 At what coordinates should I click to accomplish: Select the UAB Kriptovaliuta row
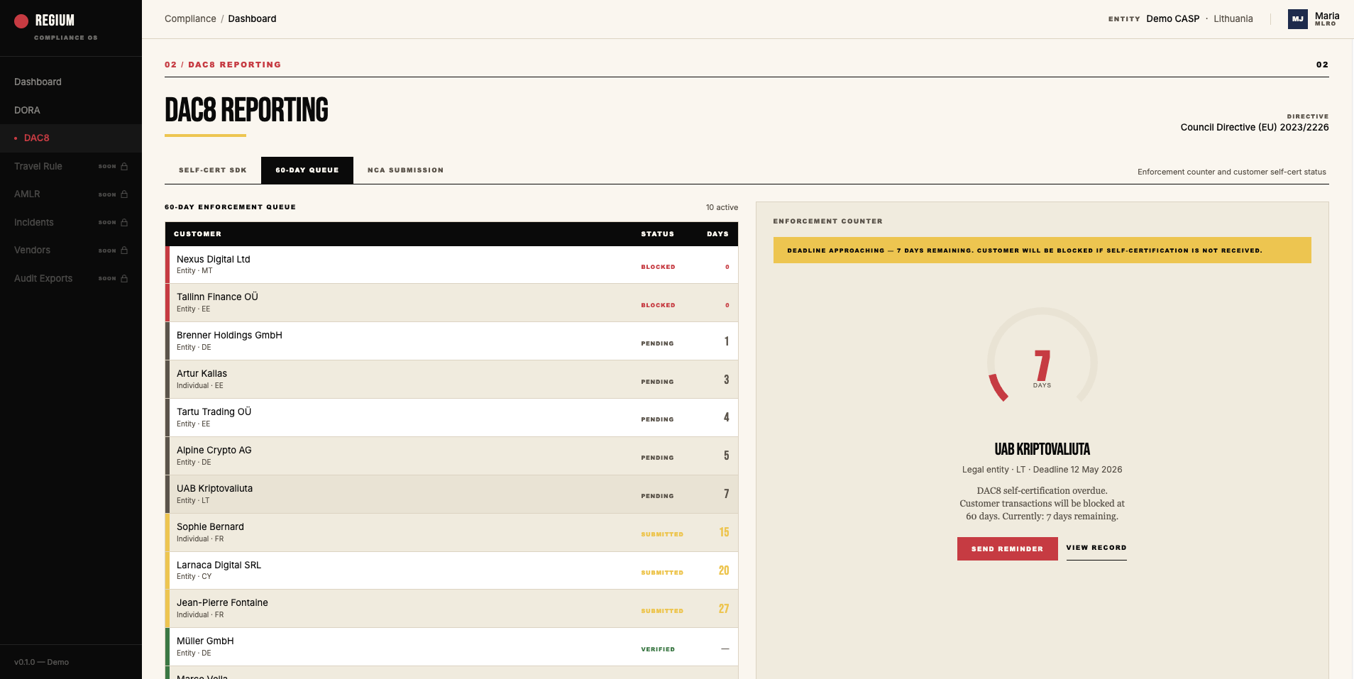pos(451,495)
